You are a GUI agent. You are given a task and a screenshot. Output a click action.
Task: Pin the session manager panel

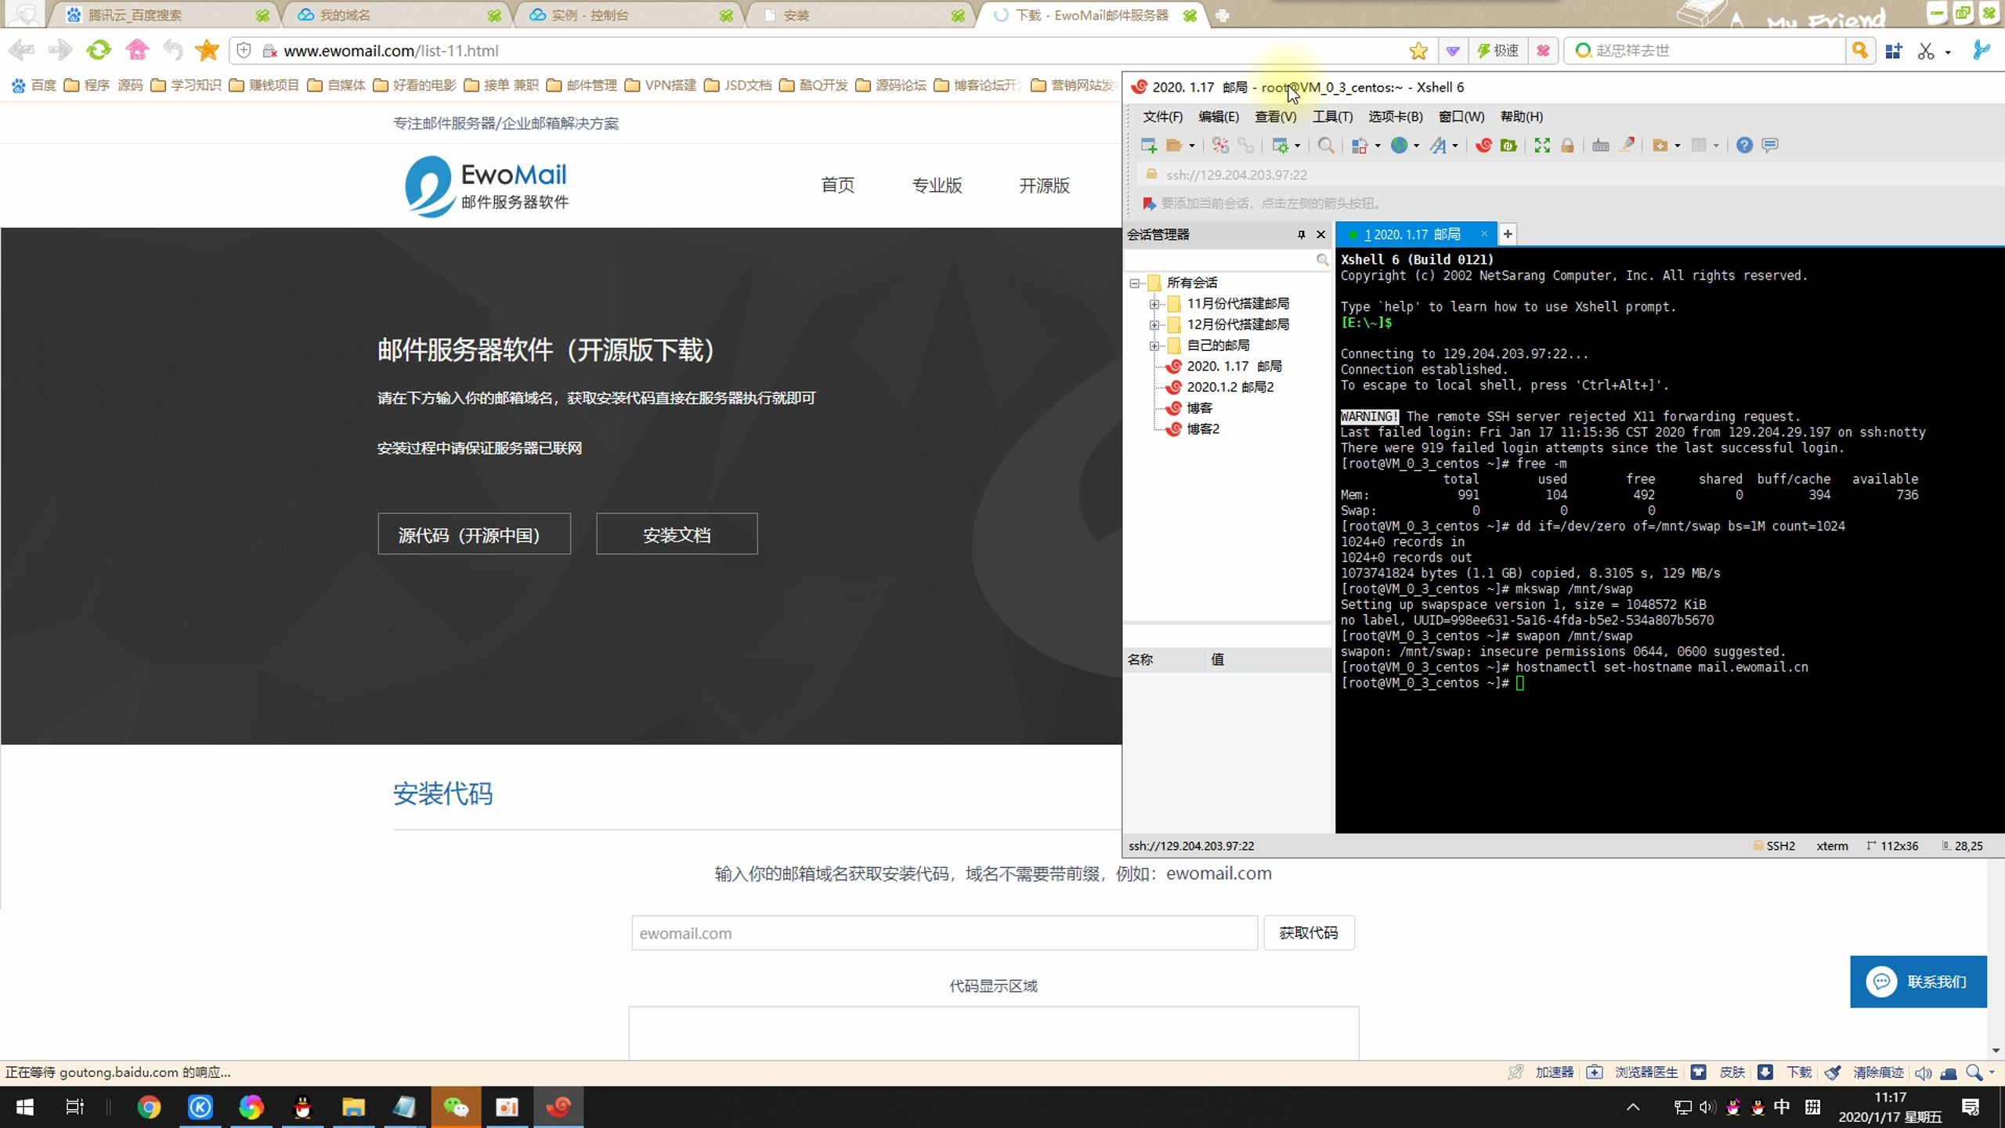click(1301, 235)
